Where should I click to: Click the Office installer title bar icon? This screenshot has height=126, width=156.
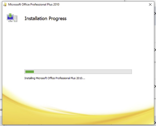pyautogui.click(x=5, y=4)
